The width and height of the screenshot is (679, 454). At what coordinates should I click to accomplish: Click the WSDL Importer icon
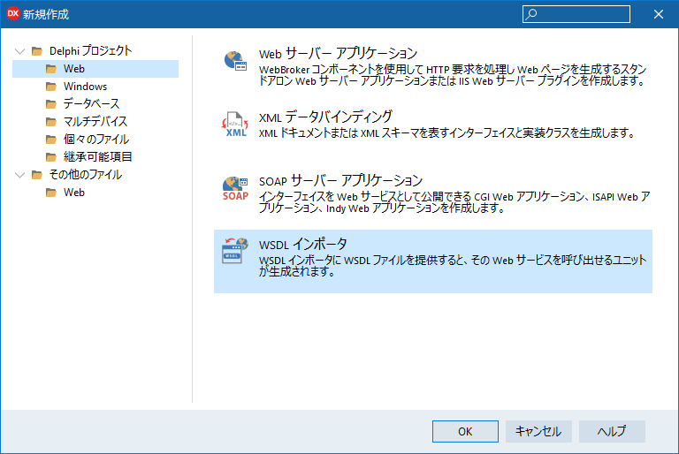click(x=235, y=251)
